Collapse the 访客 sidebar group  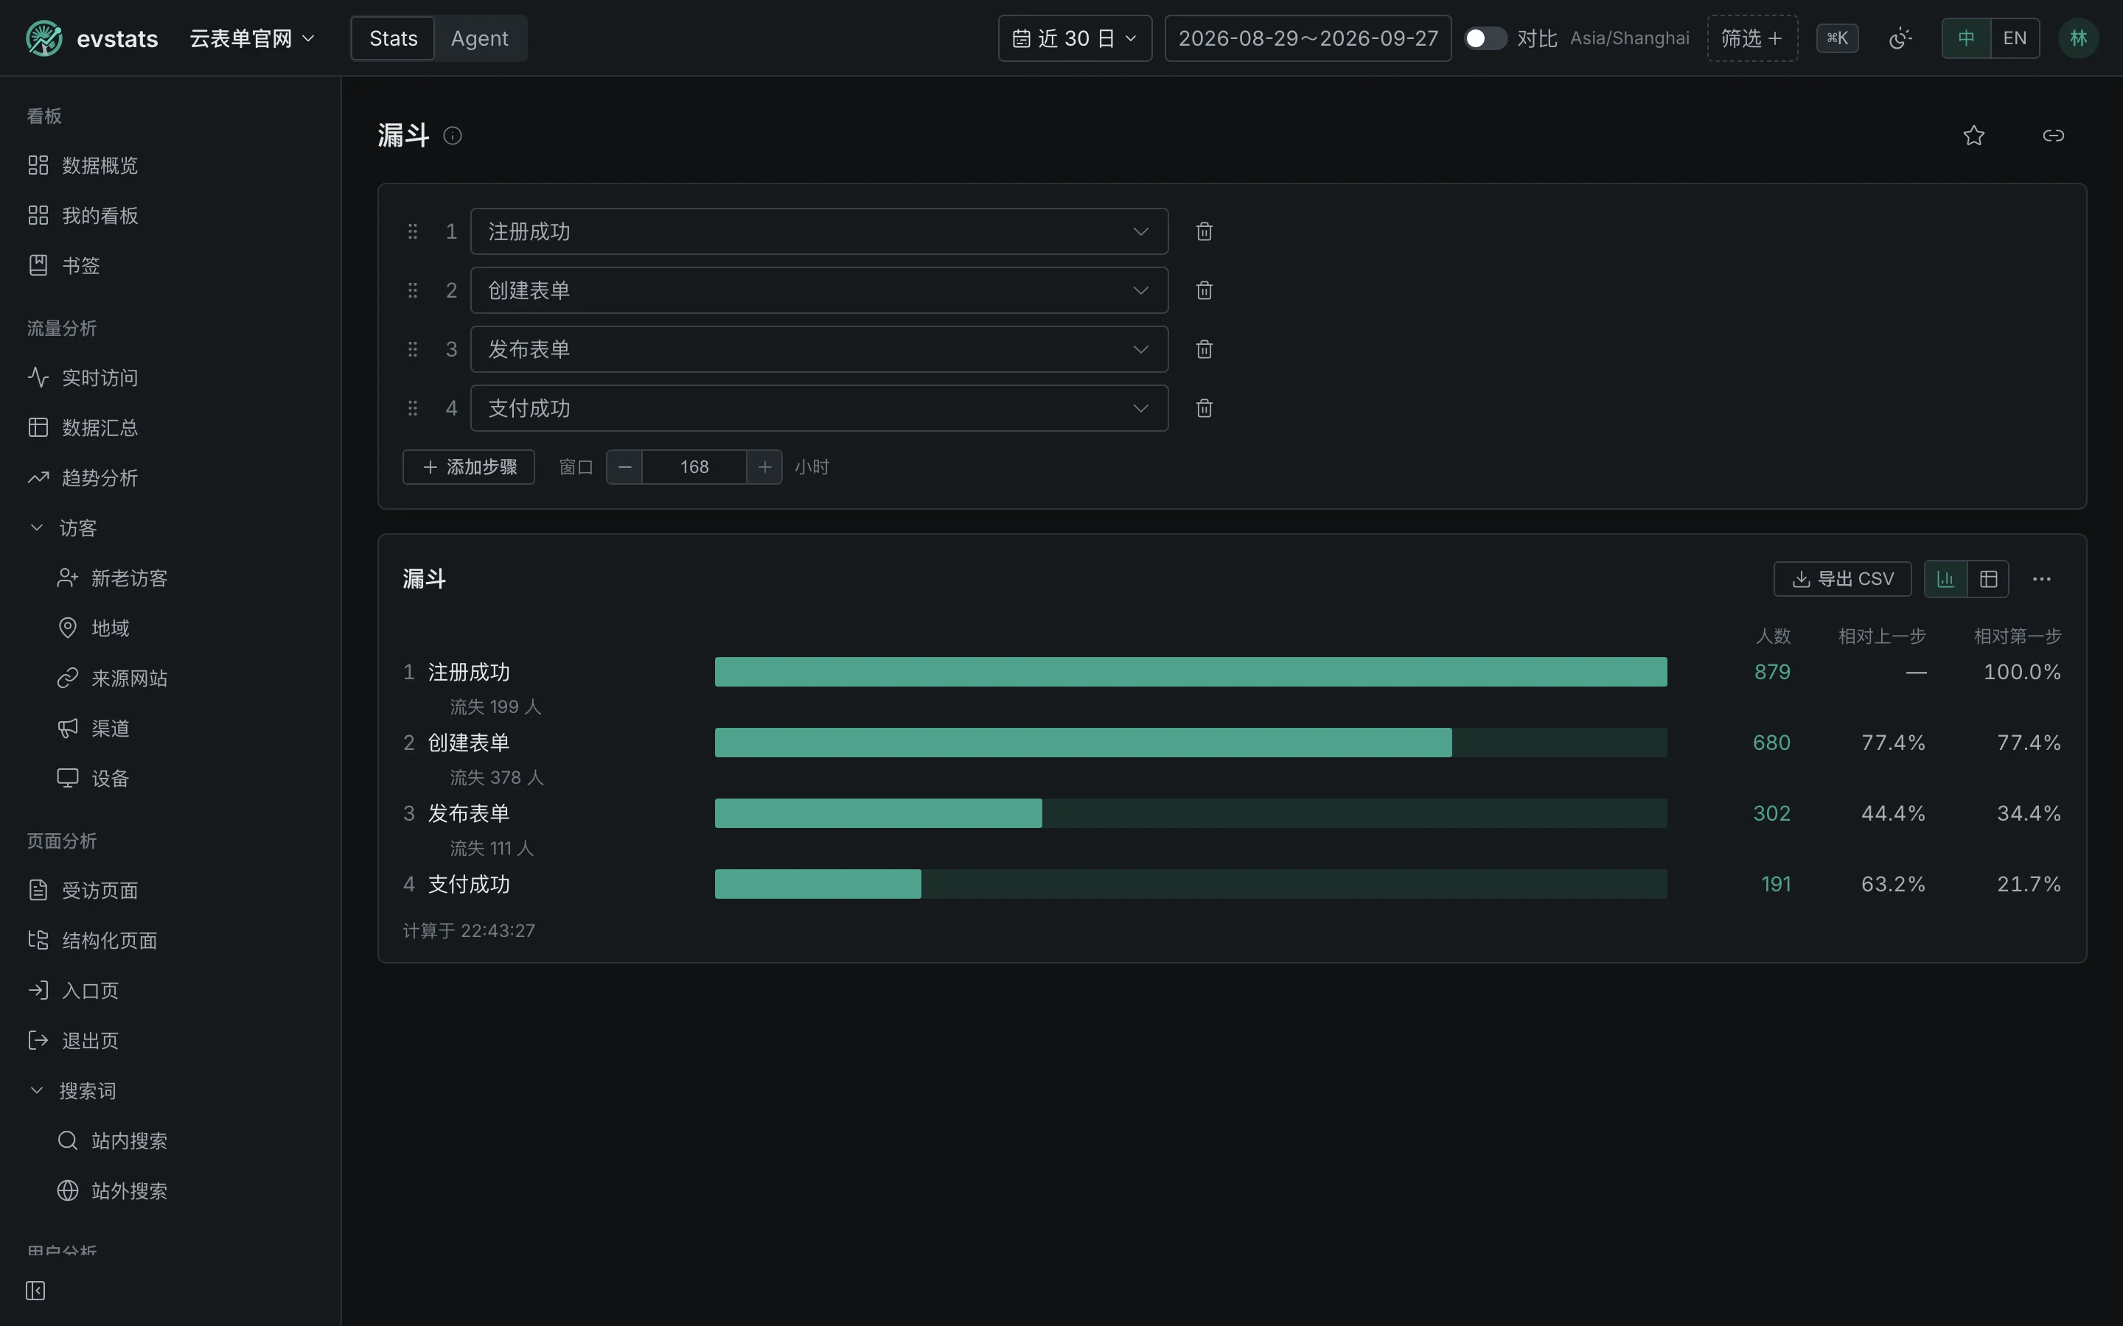[170, 528]
